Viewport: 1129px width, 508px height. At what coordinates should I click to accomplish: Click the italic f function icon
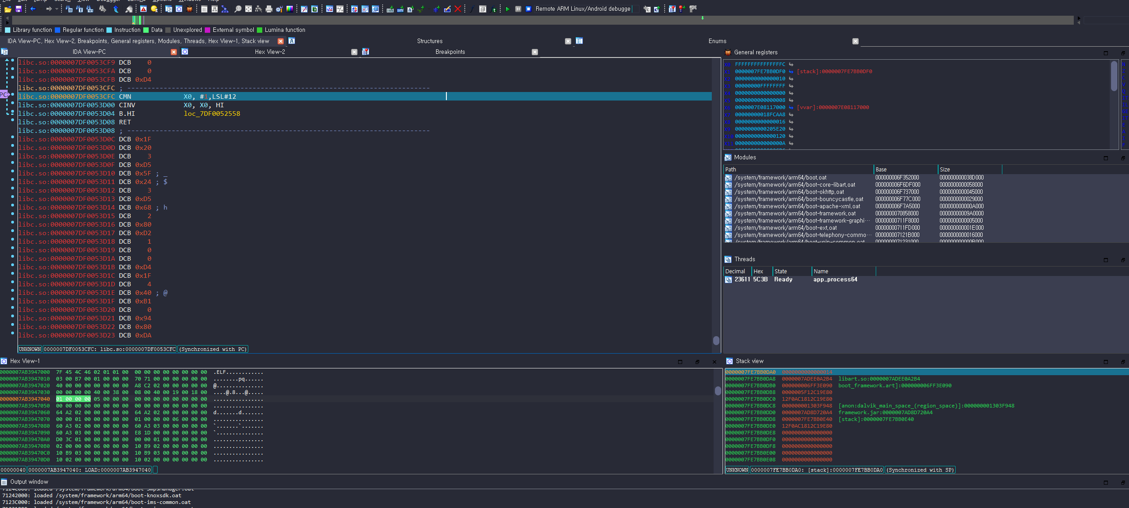pos(472,9)
